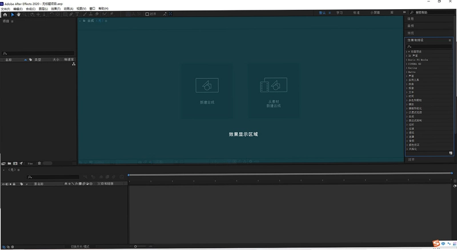Click the blue snapping options icon
Image resolution: width=457 pixels, height=250 pixels.
click(x=170, y=14)
